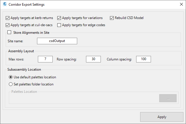Screen dimensions: 186x124
Task: Click the Row spacing input box
Action: click(93, 59)
